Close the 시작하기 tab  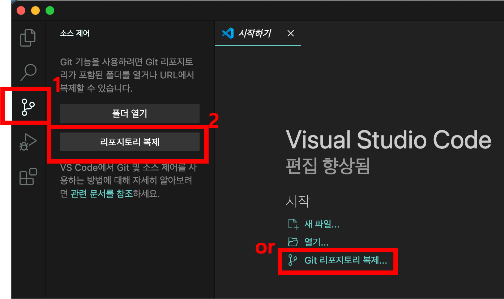tap(290, 34)
